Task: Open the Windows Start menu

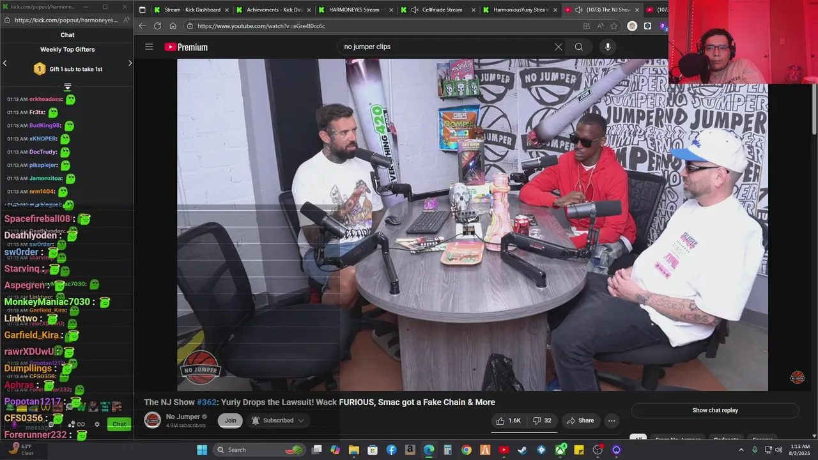Action: click(202, 450)
